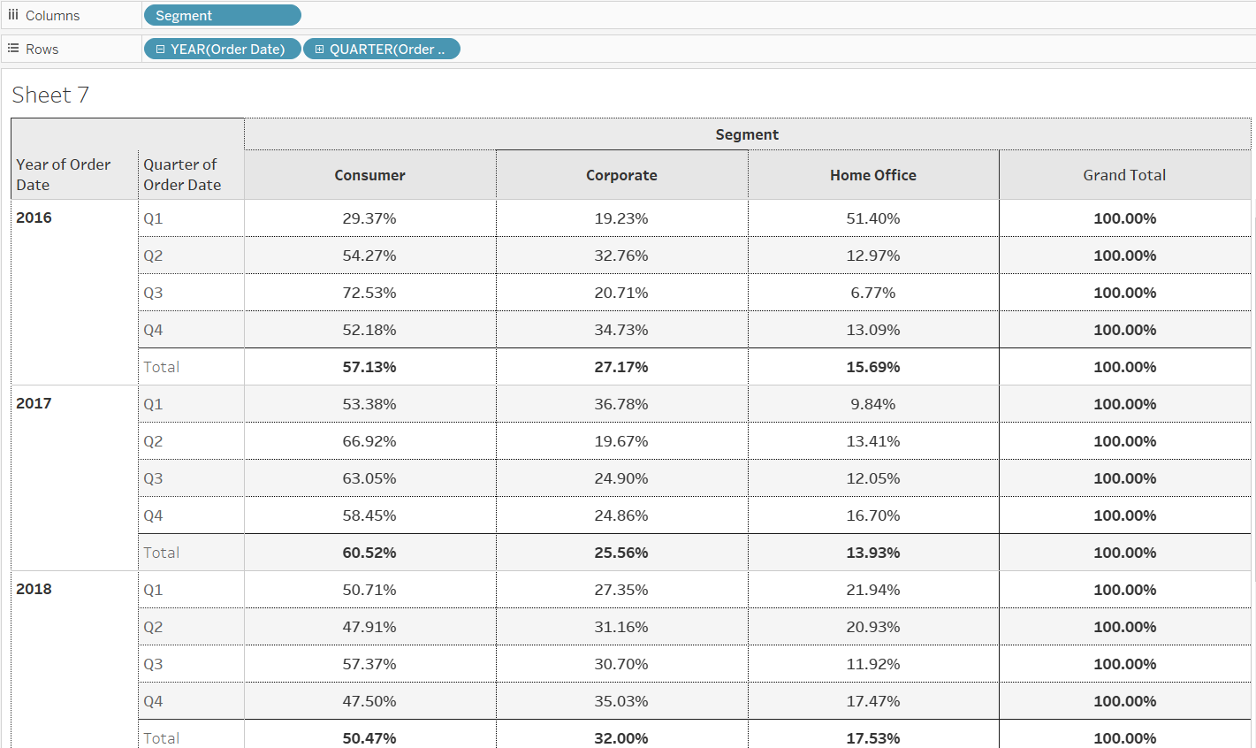Select the Consumer column header
This screenshot has height=748, width=1256.
pos(369,175)
